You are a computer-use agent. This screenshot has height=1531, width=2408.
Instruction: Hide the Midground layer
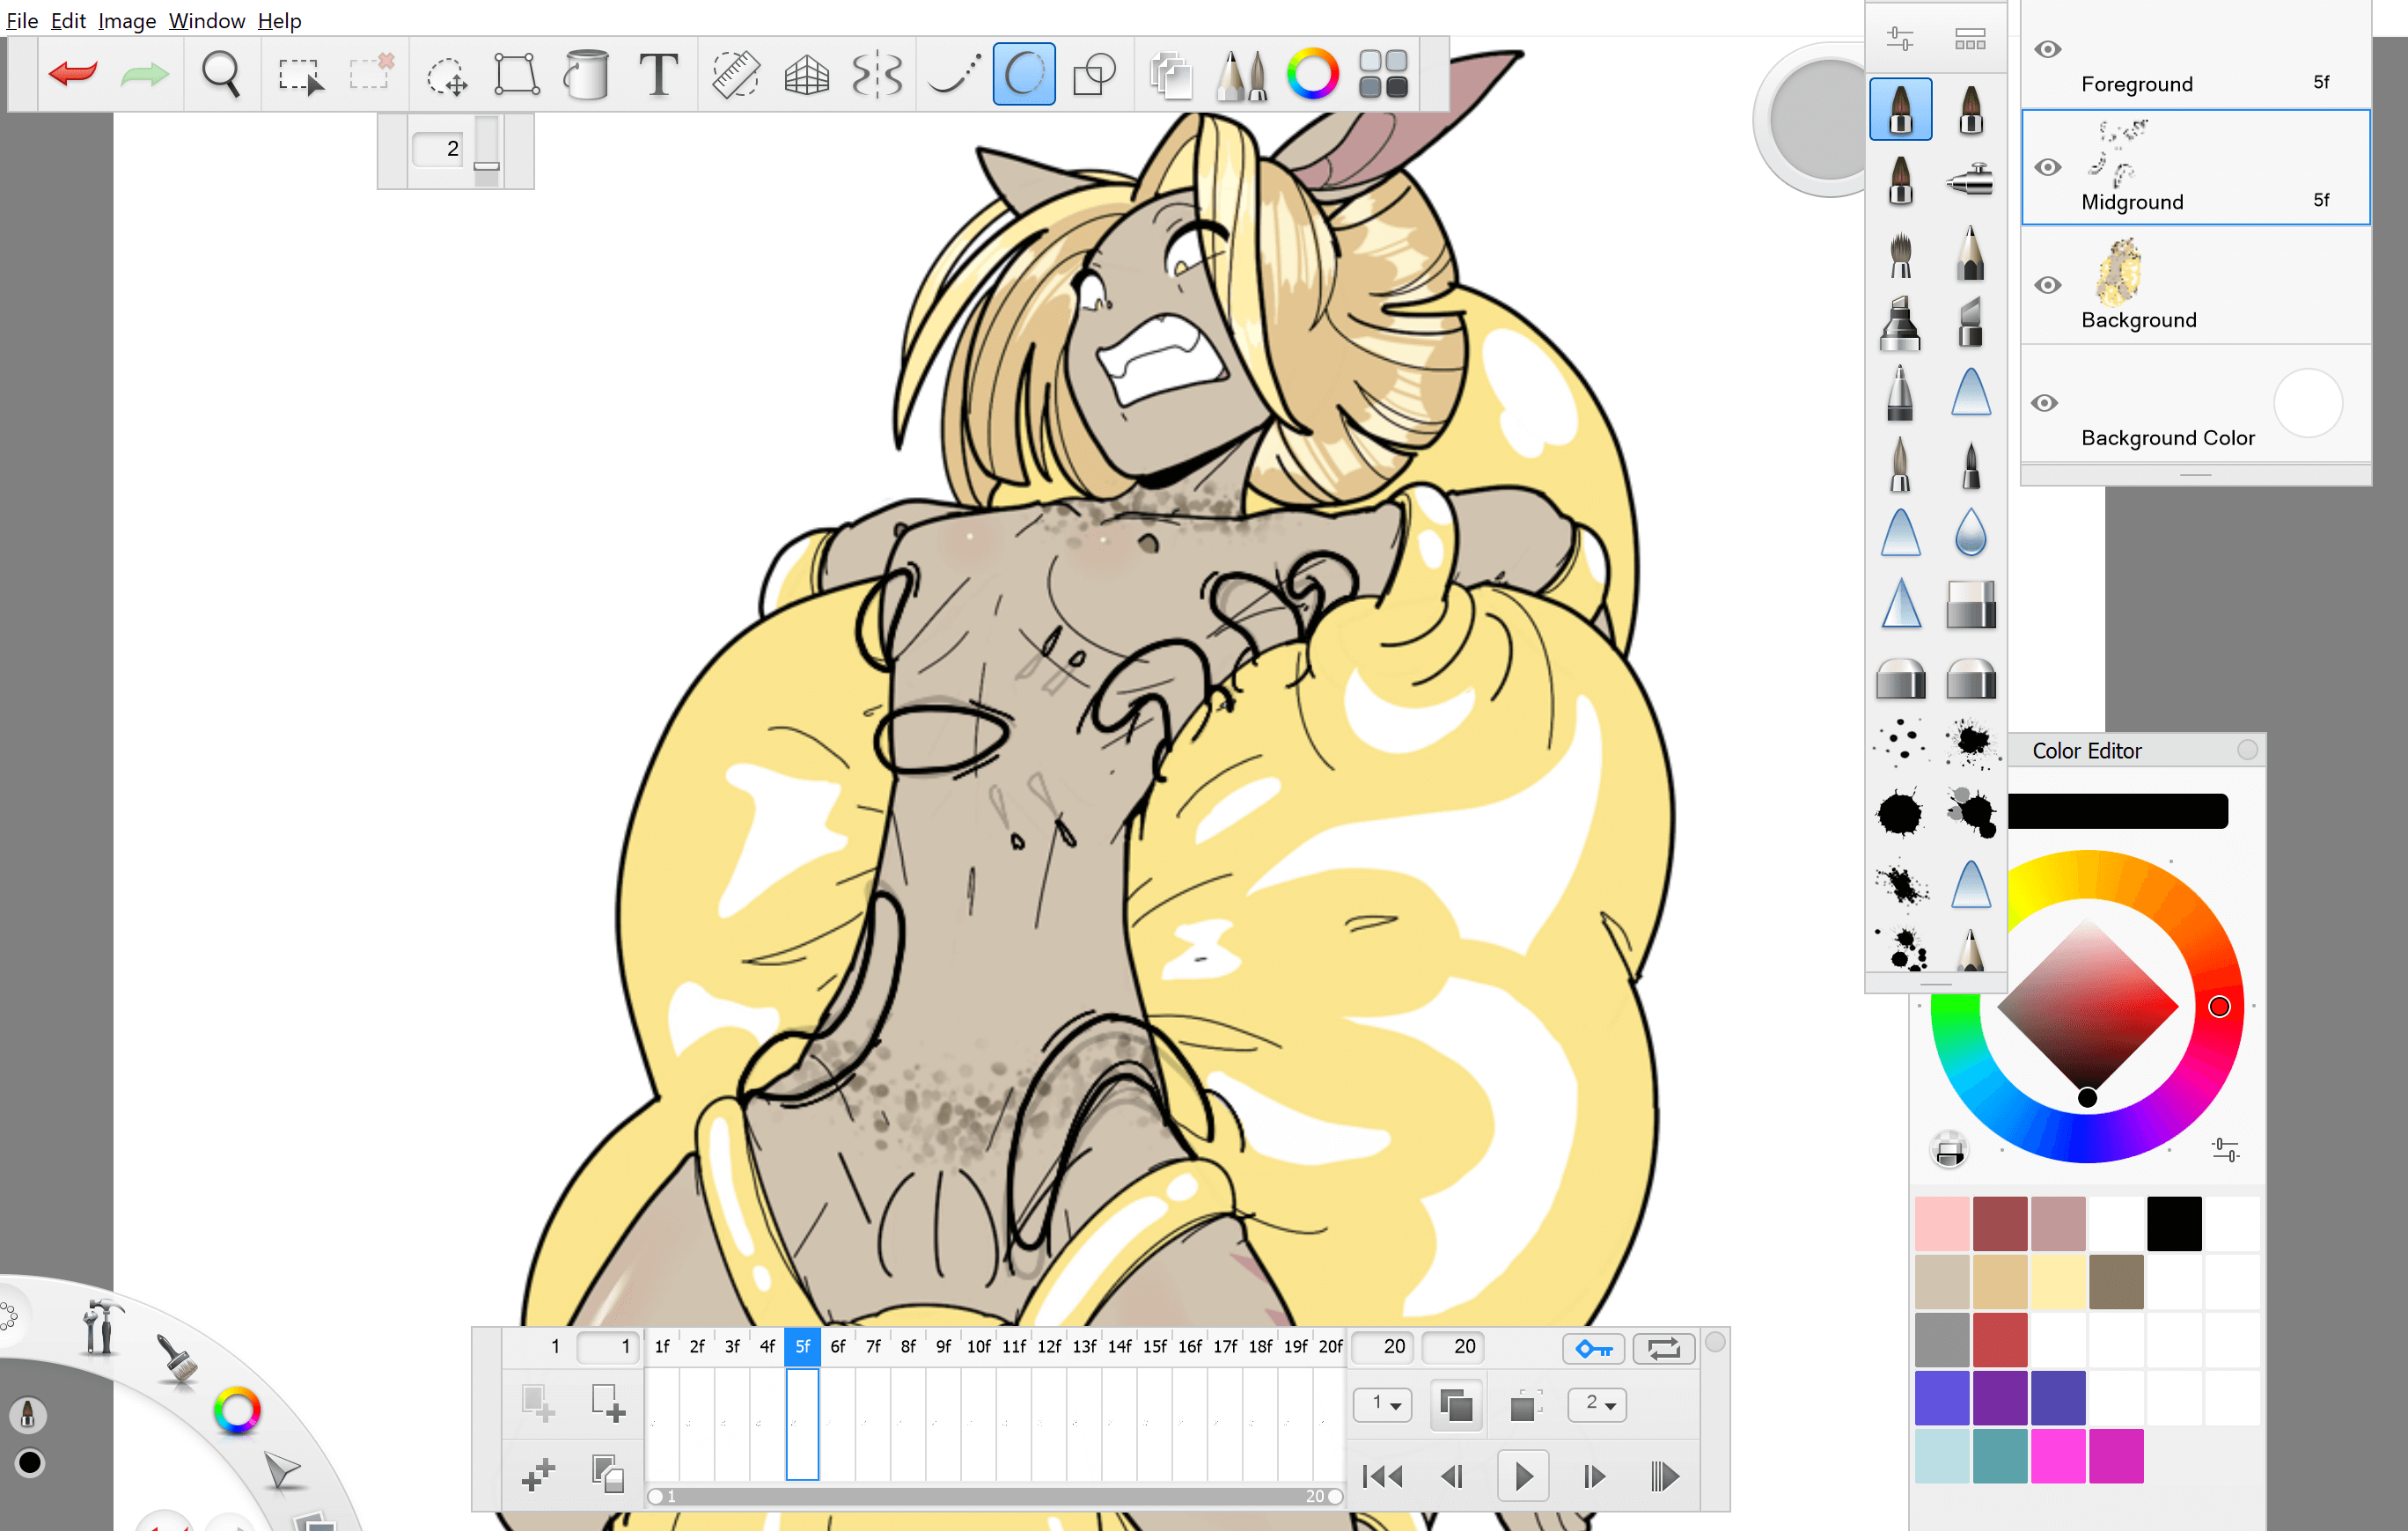[x=2047, y=167]
